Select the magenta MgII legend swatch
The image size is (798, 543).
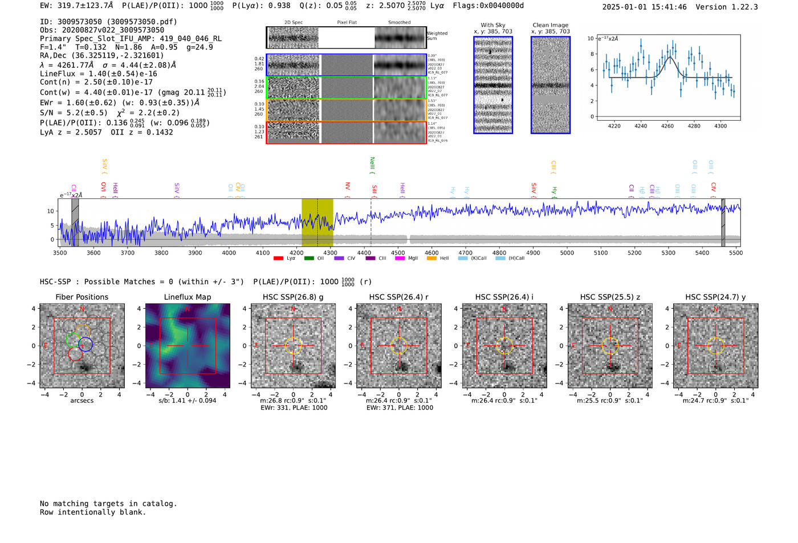pyautogui.click(x=401, y=258)
